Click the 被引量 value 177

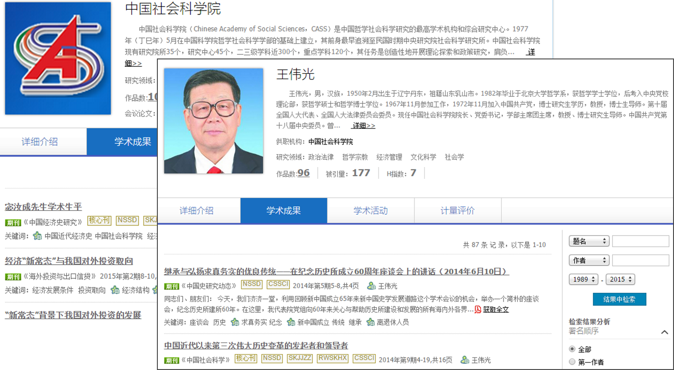[361, 173]
